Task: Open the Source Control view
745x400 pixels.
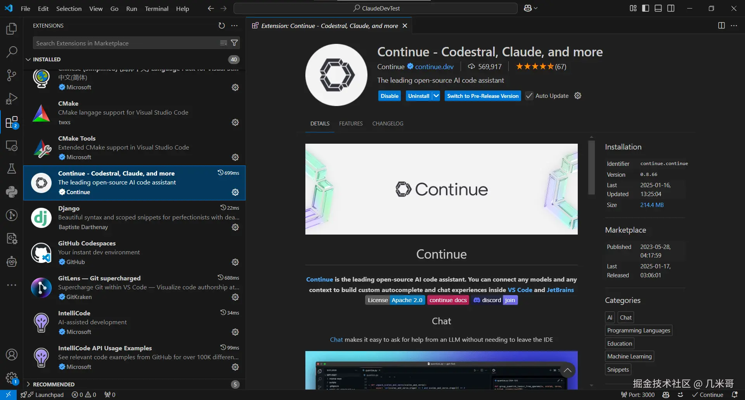Action: (x=11, y=75)
